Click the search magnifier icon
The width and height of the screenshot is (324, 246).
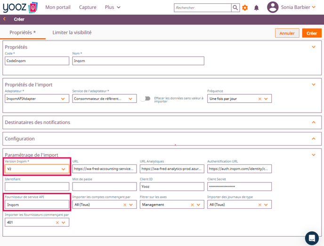tap(235, 8)
